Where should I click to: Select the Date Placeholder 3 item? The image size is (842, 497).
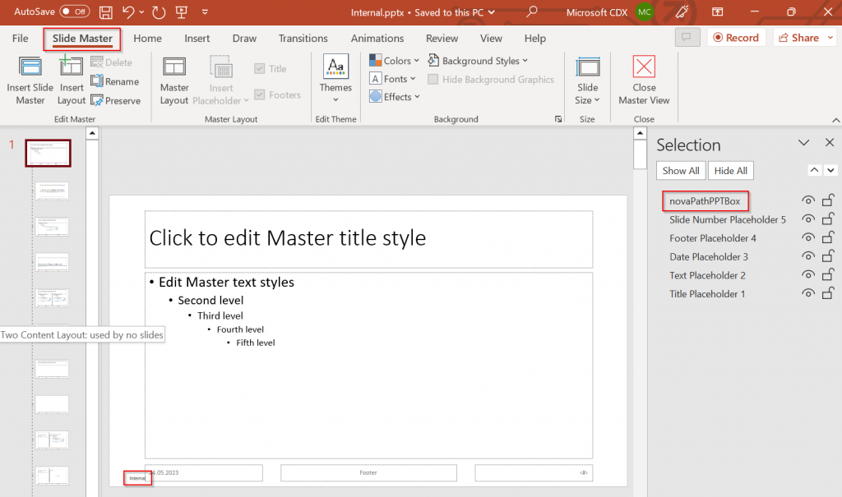(708, 257)
